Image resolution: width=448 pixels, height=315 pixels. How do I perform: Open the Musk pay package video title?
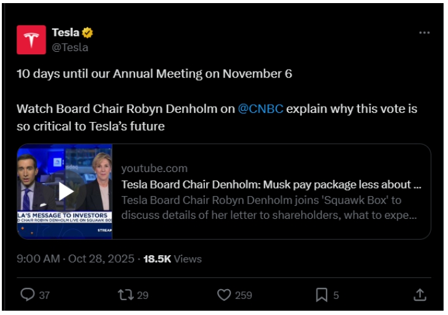point(271,184)
